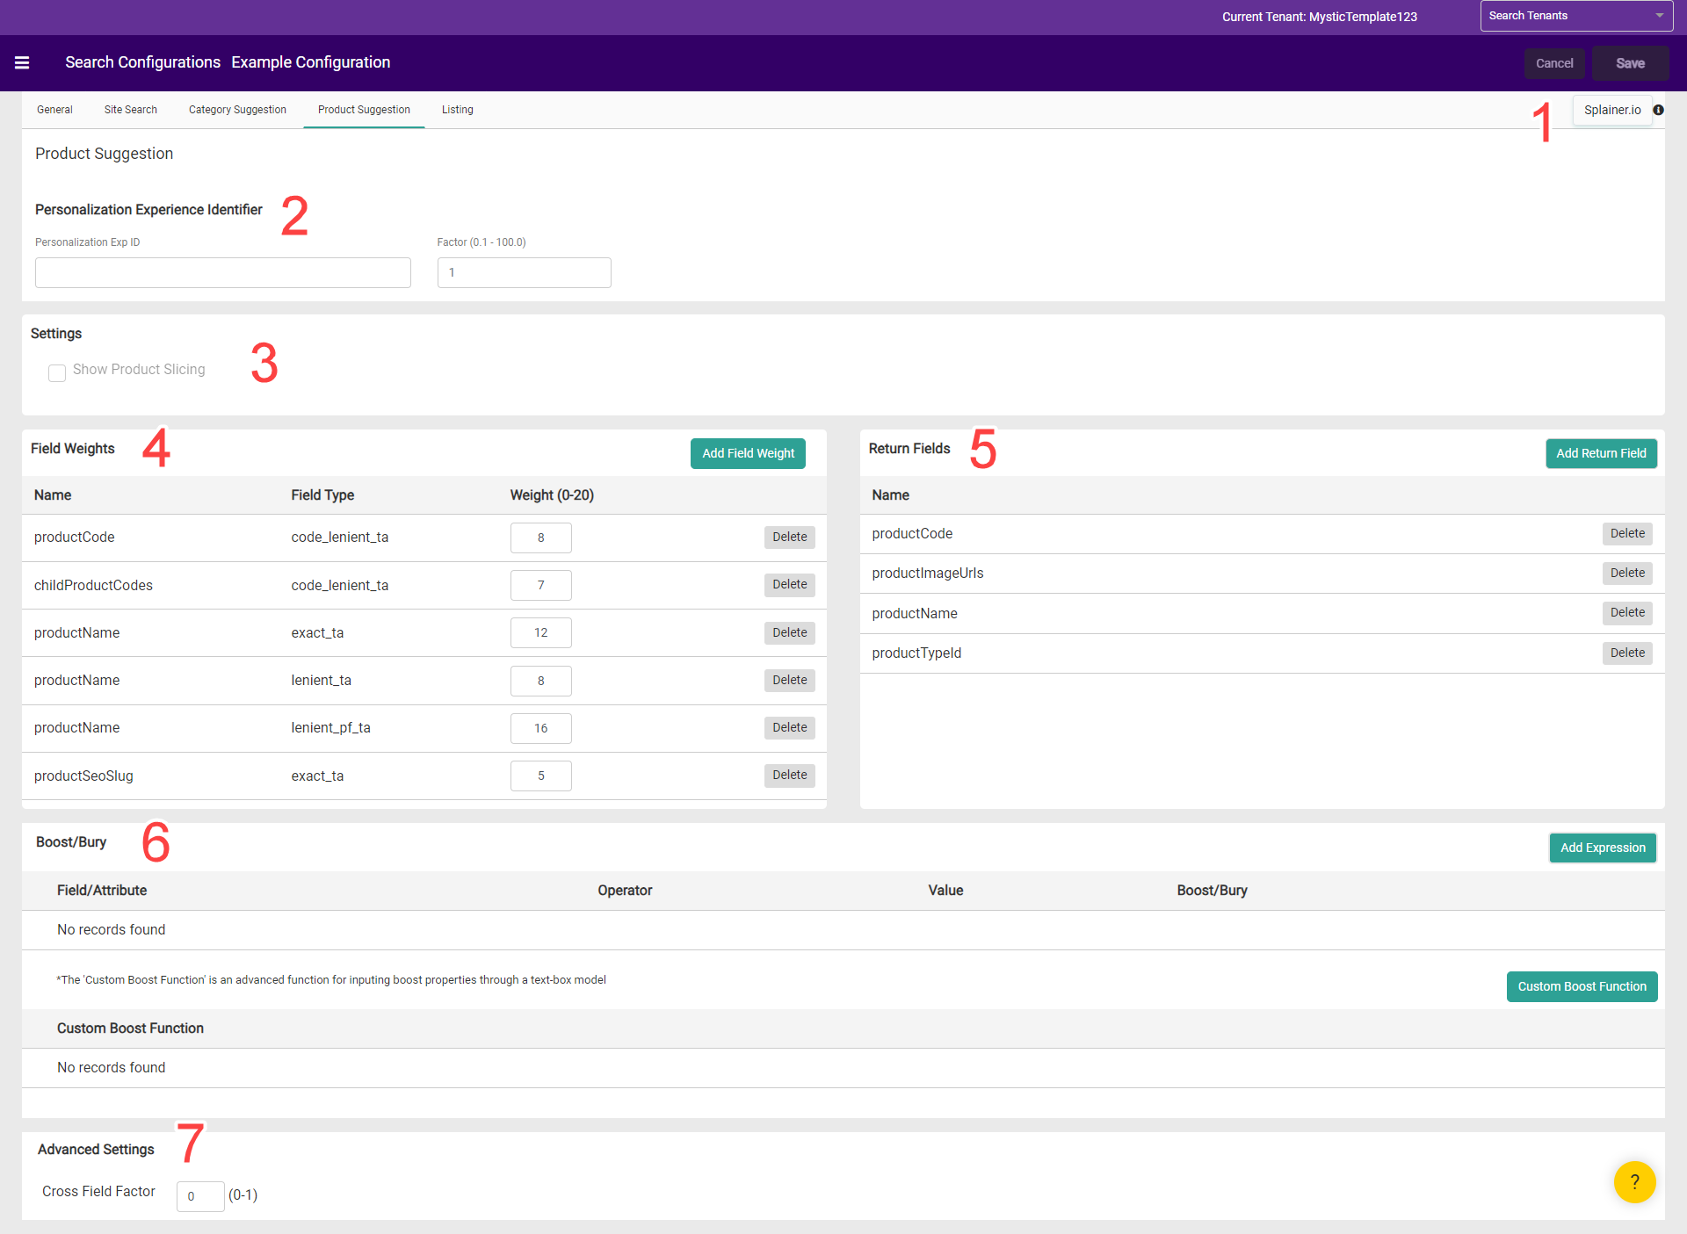Viewport: 1687px width, 1234px height.
Task: Click the Personalization Exp ID field
Action: click(222, 272)
